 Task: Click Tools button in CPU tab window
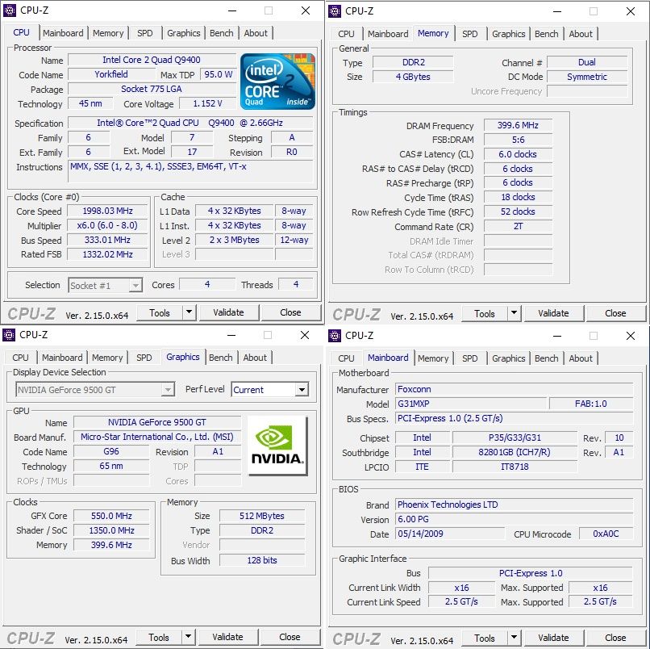[159, 312]
